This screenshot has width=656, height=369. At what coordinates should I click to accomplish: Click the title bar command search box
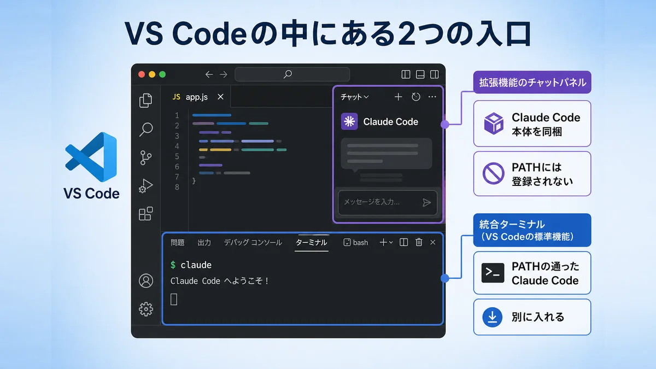(x=292, y=74)
